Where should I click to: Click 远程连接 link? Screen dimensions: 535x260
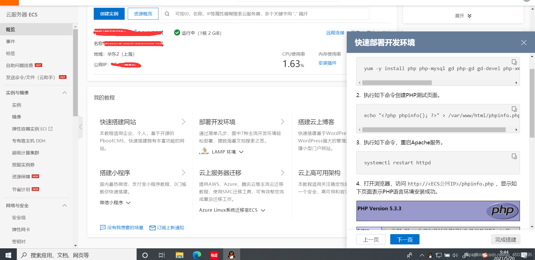click(335, 33)
